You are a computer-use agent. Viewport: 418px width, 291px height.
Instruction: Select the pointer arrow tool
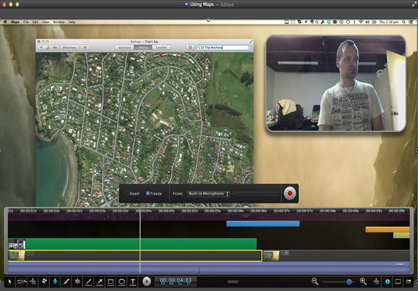tap(10, 281)
